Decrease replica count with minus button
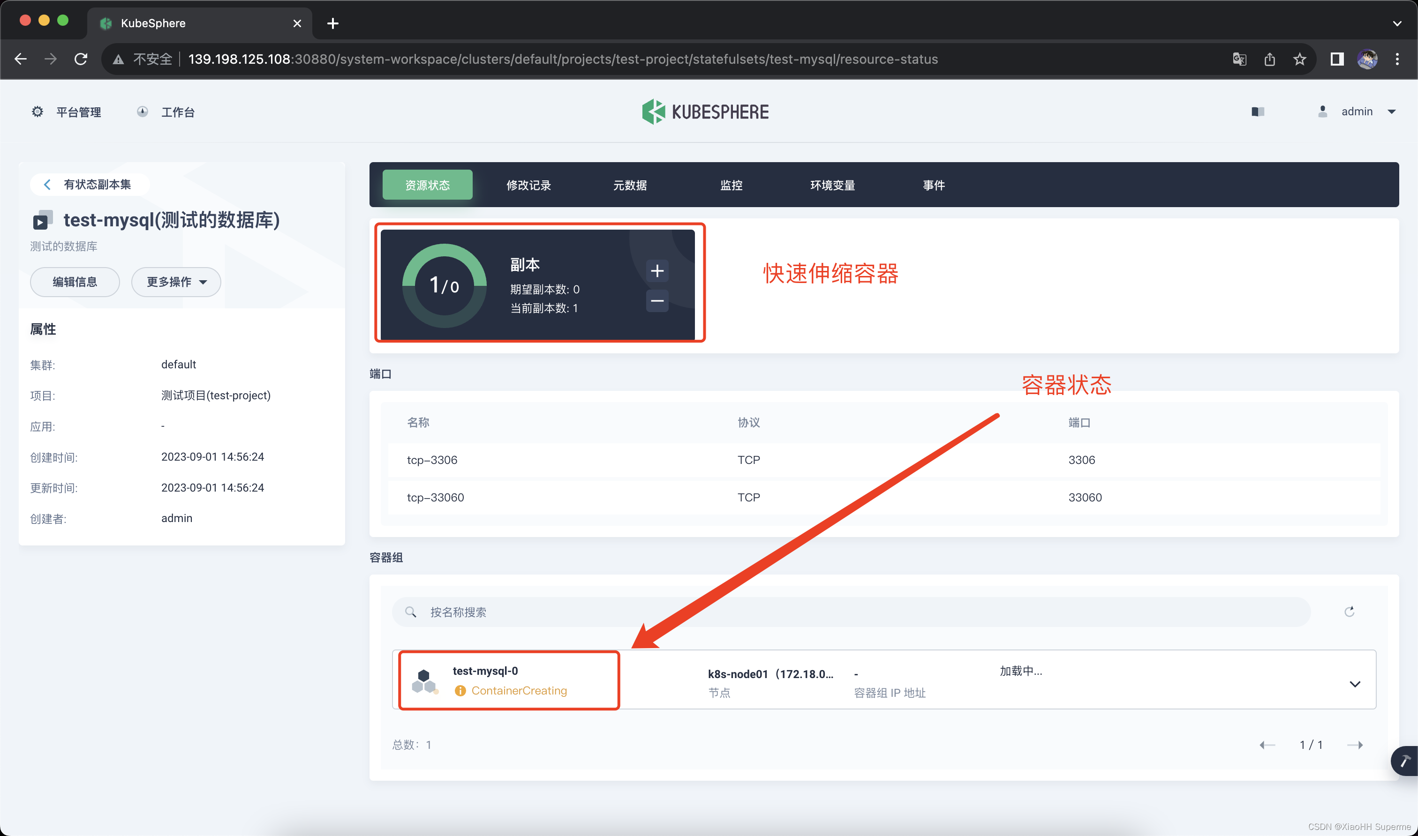 click(656, 301)
